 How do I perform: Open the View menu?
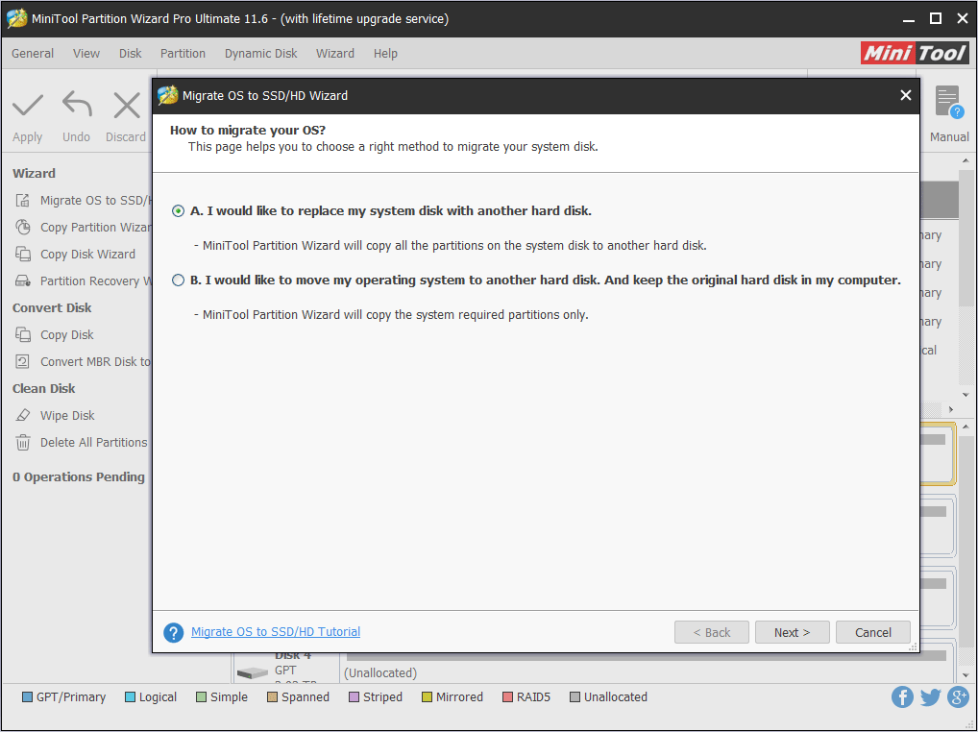[x=86, y=54]
